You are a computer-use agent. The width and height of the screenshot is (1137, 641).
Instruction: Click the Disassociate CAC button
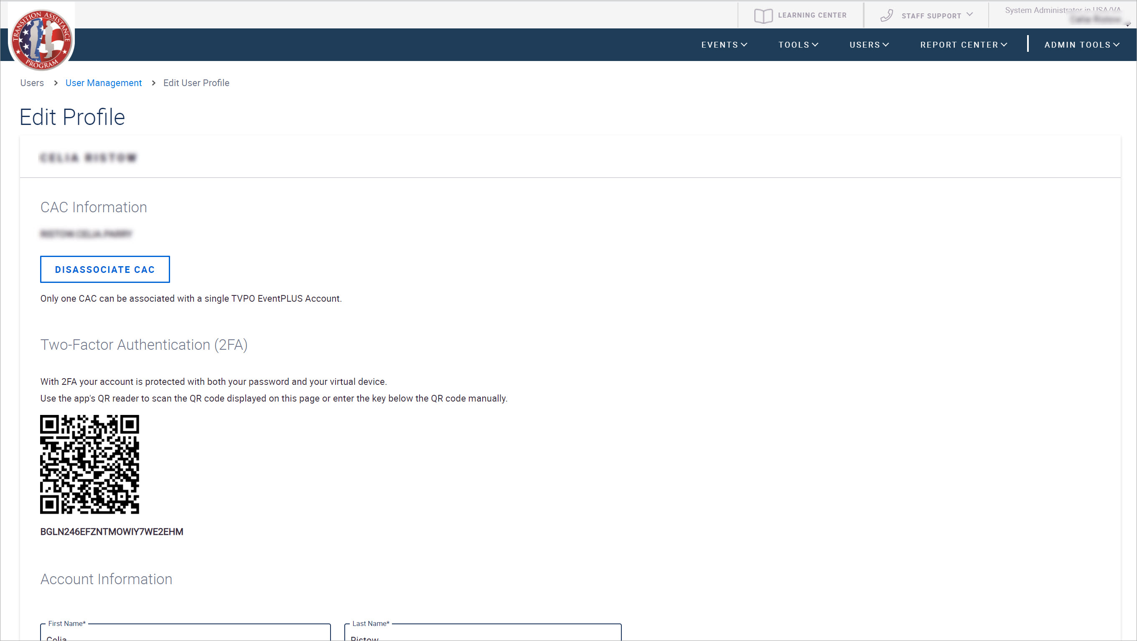(104, 270)
